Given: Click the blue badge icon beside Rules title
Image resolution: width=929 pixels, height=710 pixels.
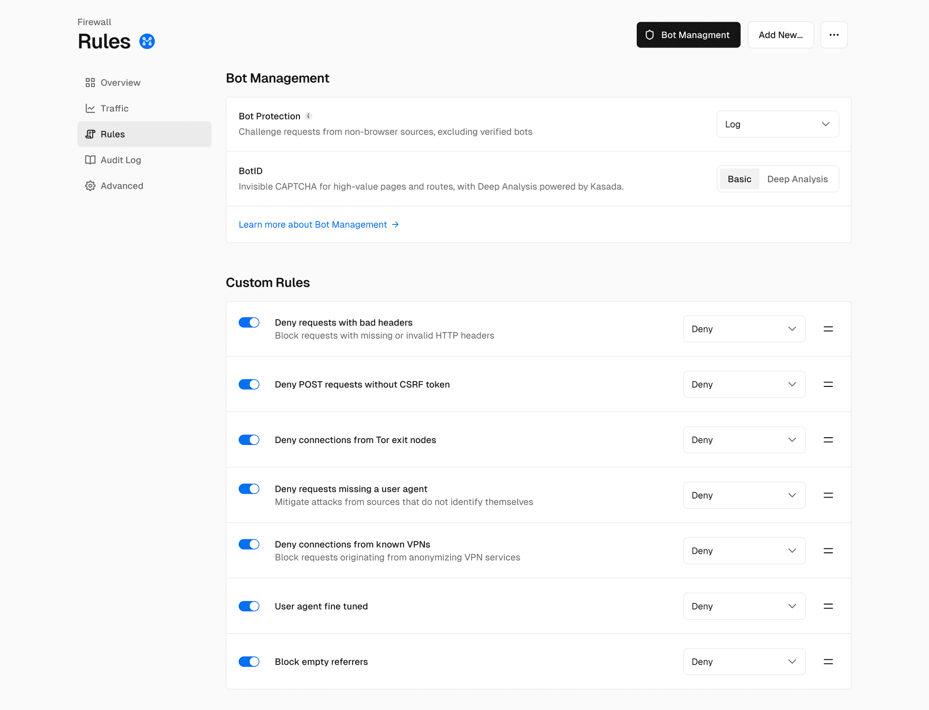Looking at the screenshot, I should pyautogui.click(x=147, y=42).
